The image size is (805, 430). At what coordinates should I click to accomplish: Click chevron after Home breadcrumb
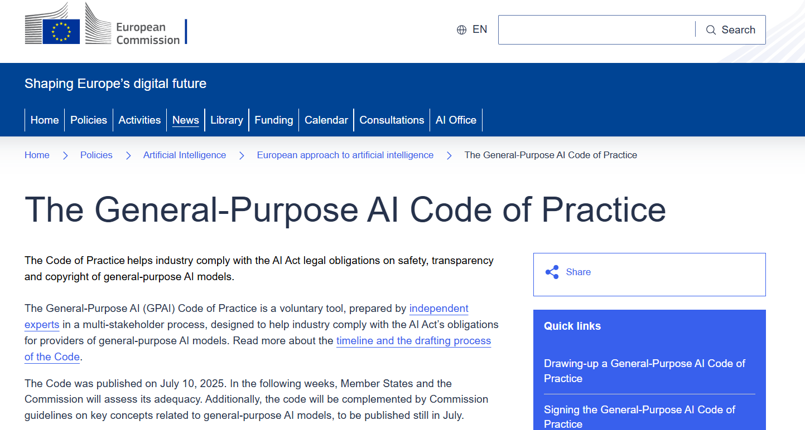coord(65,155)
